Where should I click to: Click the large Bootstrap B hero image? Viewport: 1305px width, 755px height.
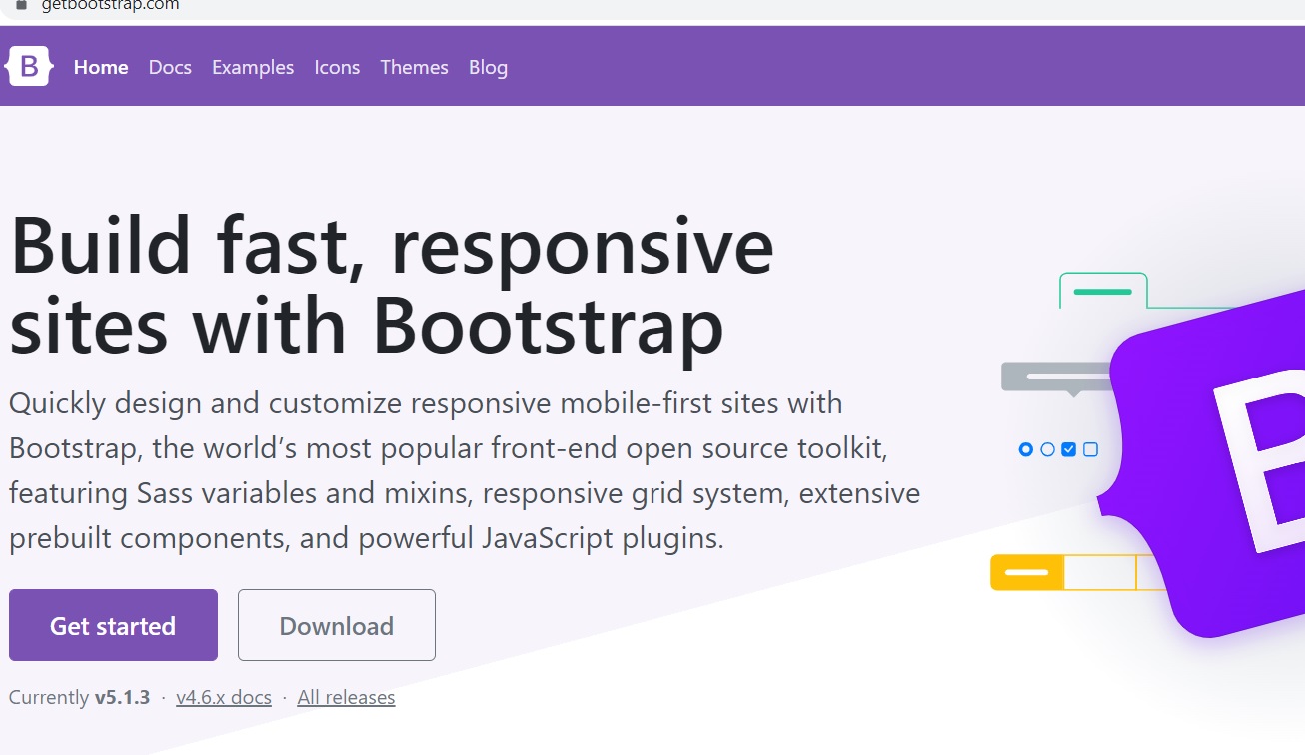point(1202,464)
